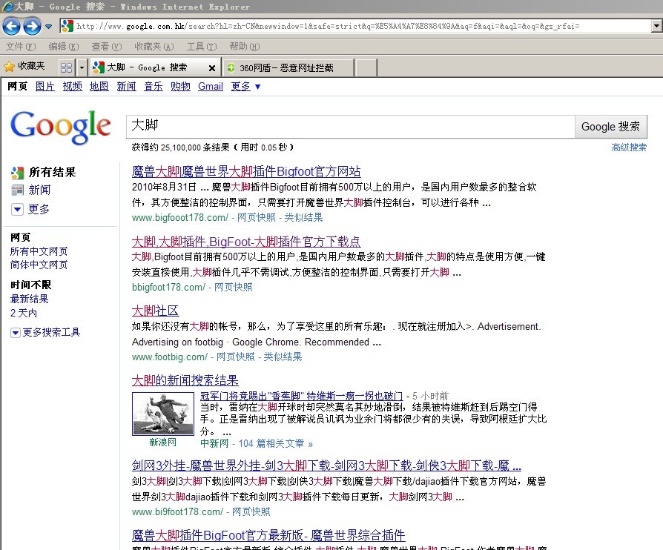Click the 图片 link in Google navigation
This screenshot has width=663, height=550.
44,87
